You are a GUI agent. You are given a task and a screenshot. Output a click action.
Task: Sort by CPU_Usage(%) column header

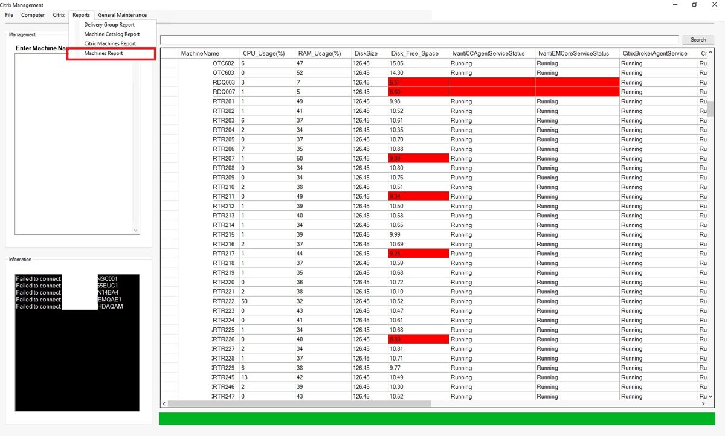(x=267, y=54)
